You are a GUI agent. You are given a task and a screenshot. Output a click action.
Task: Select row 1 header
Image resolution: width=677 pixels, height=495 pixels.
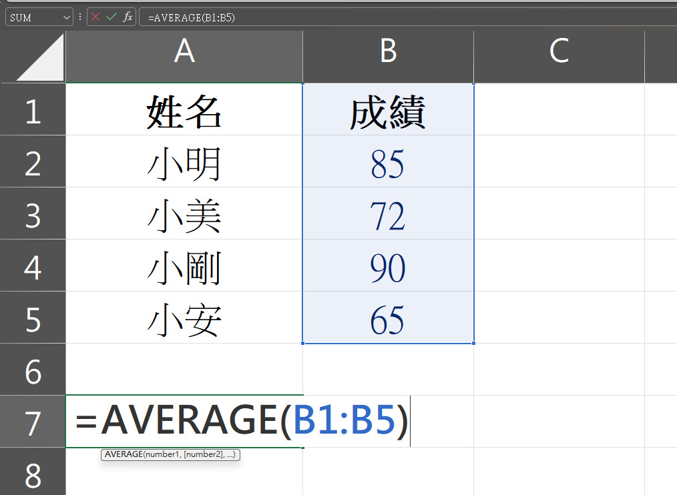click(33, 109)
